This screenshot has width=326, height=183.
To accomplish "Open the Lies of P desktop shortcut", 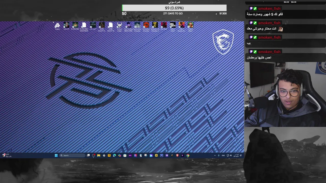I will (x=66, y=26).
